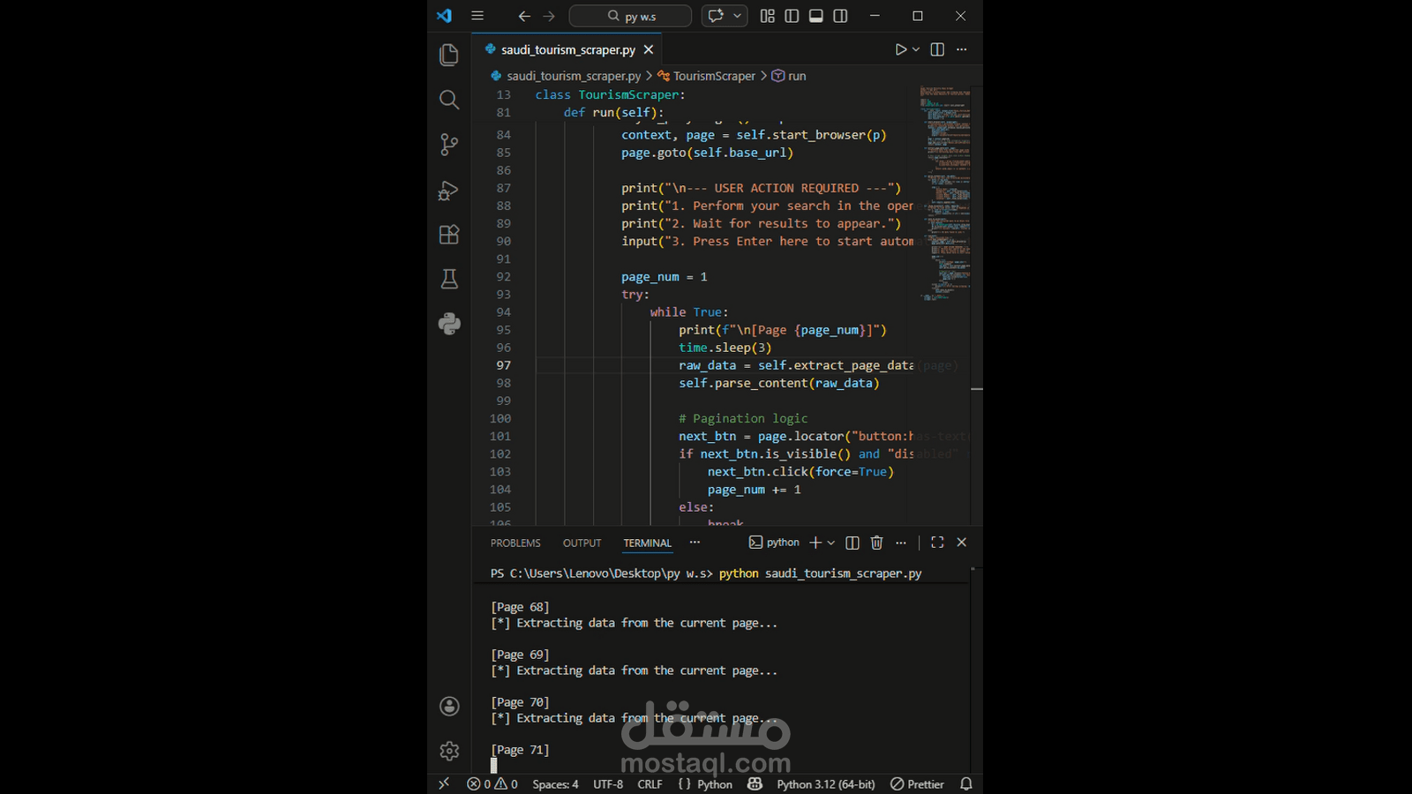Image resolution: width=1412 pixels, height=794 pixels.
Task: Run the saudi_tourism_scraper.py file
Action: tap(902, 49)
